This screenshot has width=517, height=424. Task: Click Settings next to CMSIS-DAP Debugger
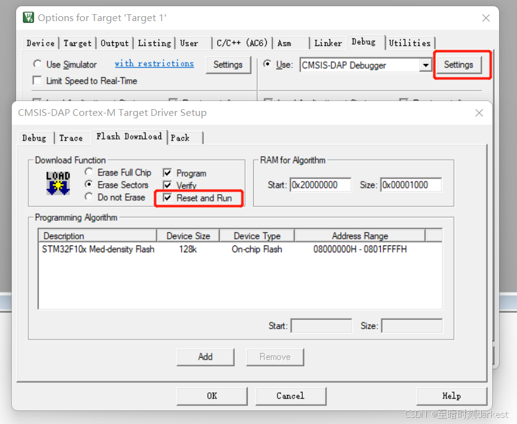459,64
